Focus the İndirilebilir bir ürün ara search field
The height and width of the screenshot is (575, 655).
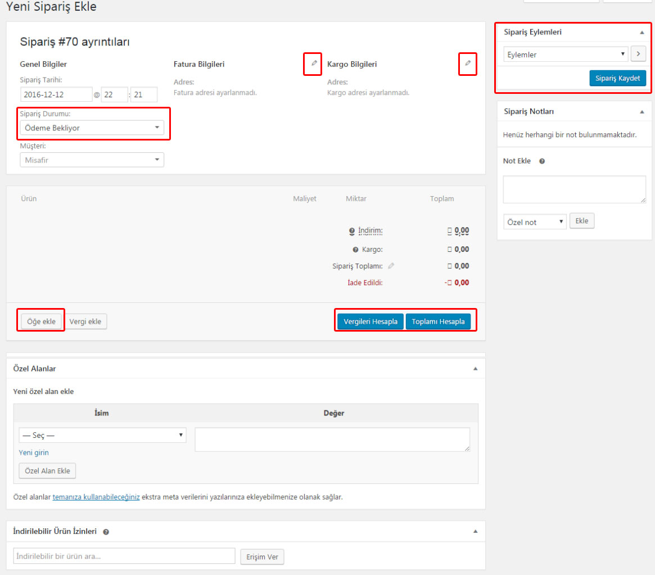(x=124, y=556)
